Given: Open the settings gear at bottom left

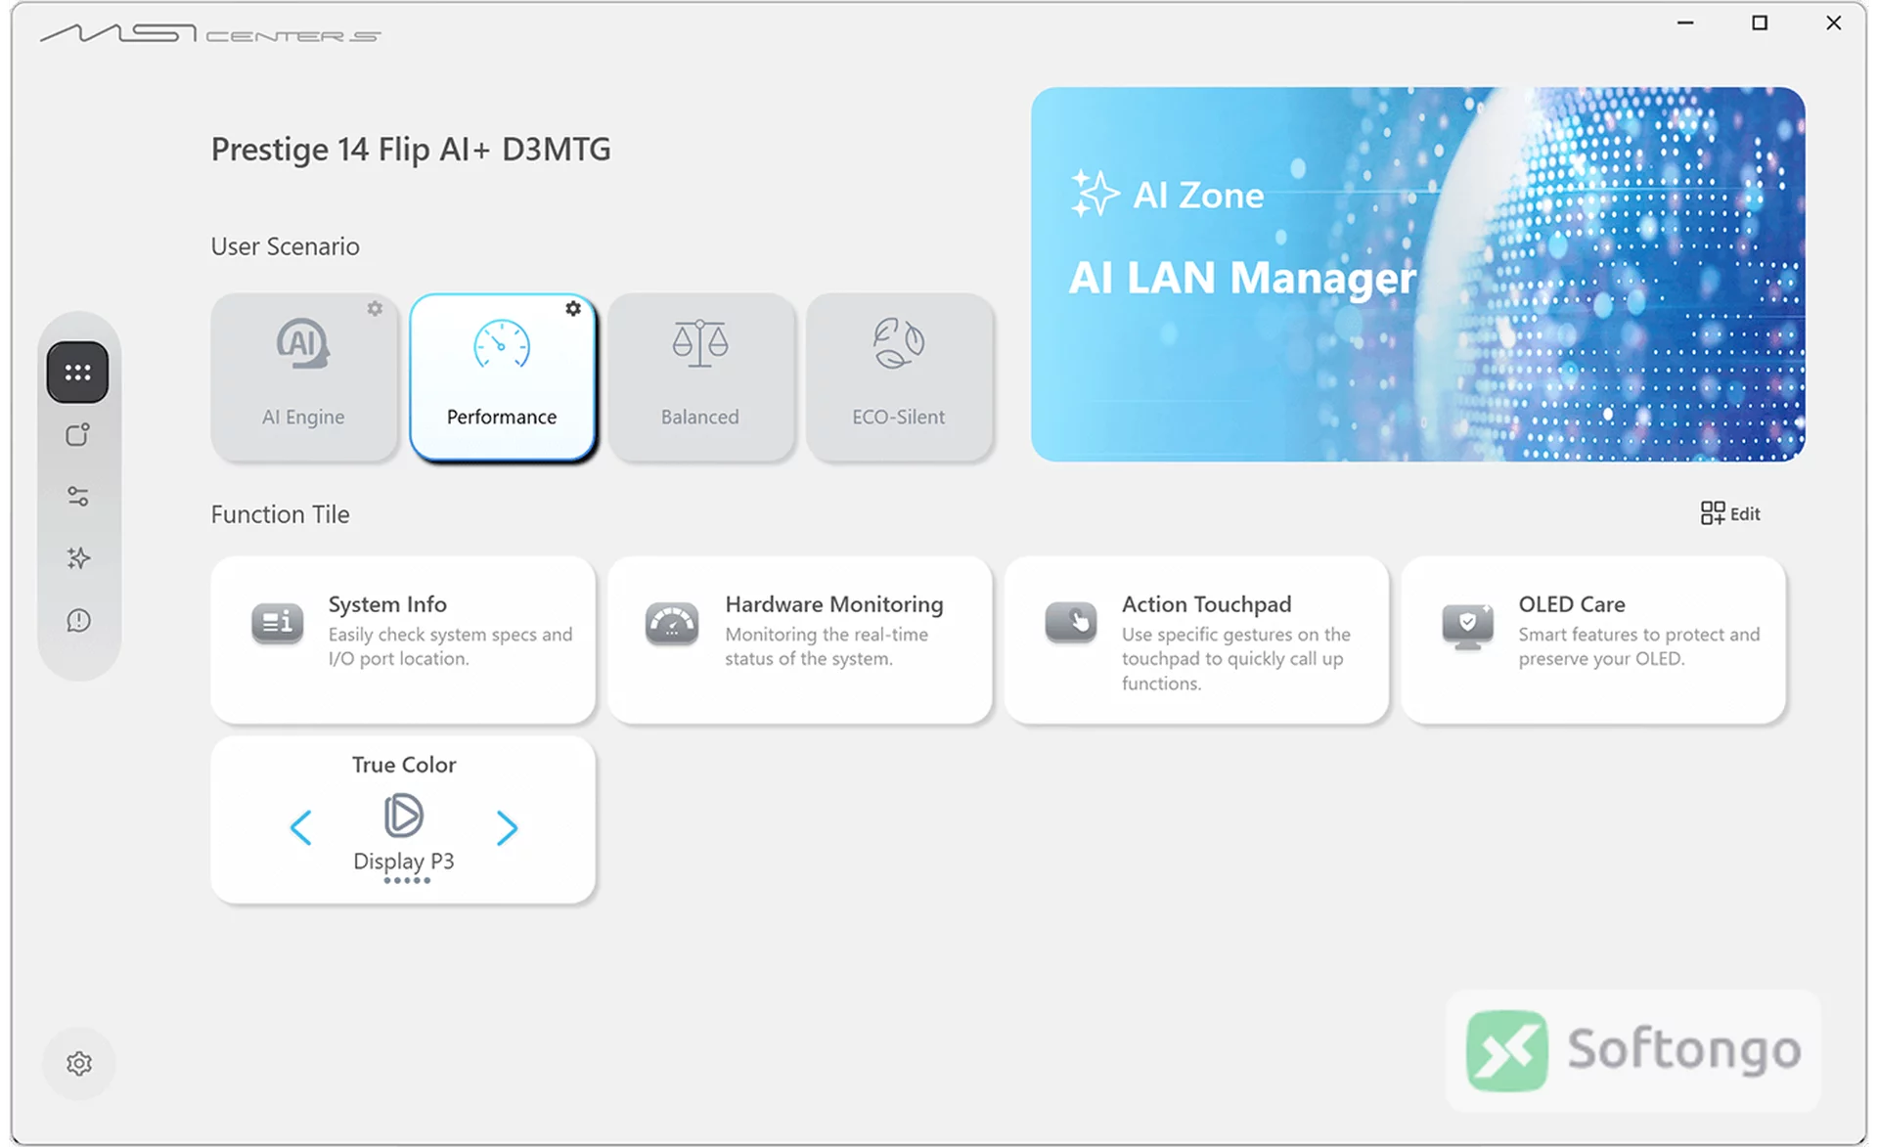Looking at the screenshot, I should pyautogui.click(x=79, y=1063).
